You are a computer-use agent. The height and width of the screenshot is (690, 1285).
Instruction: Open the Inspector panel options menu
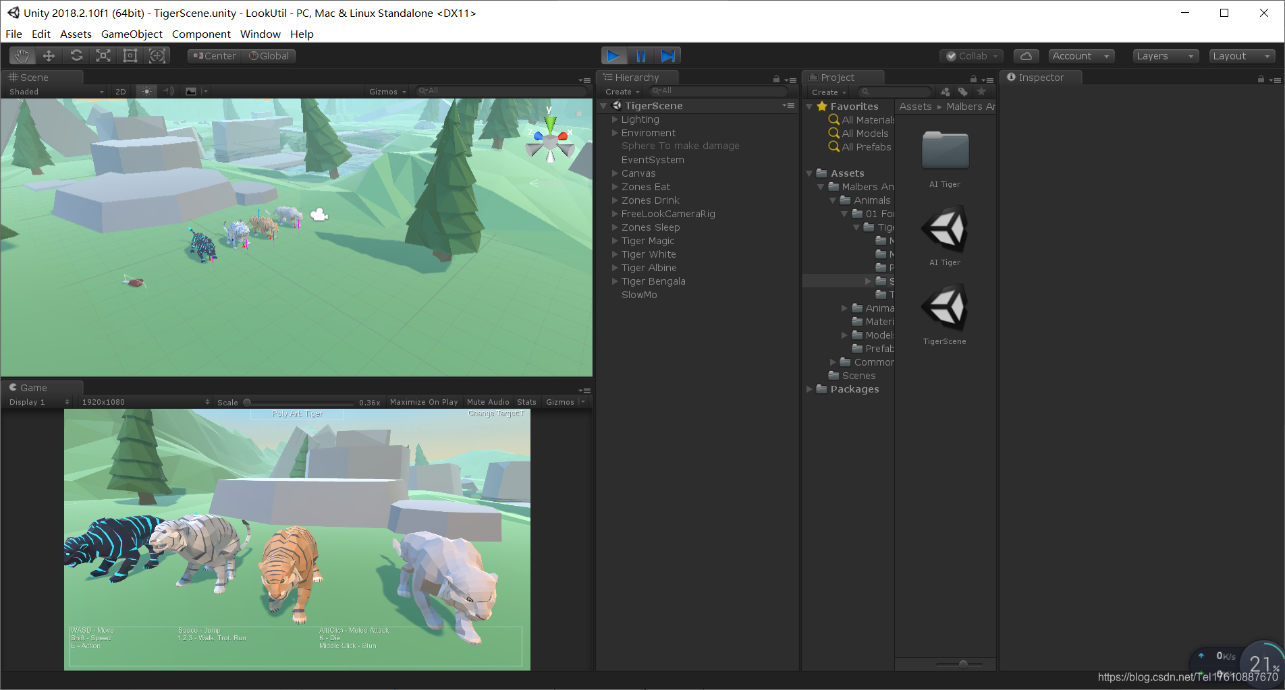click(1275, 80)
